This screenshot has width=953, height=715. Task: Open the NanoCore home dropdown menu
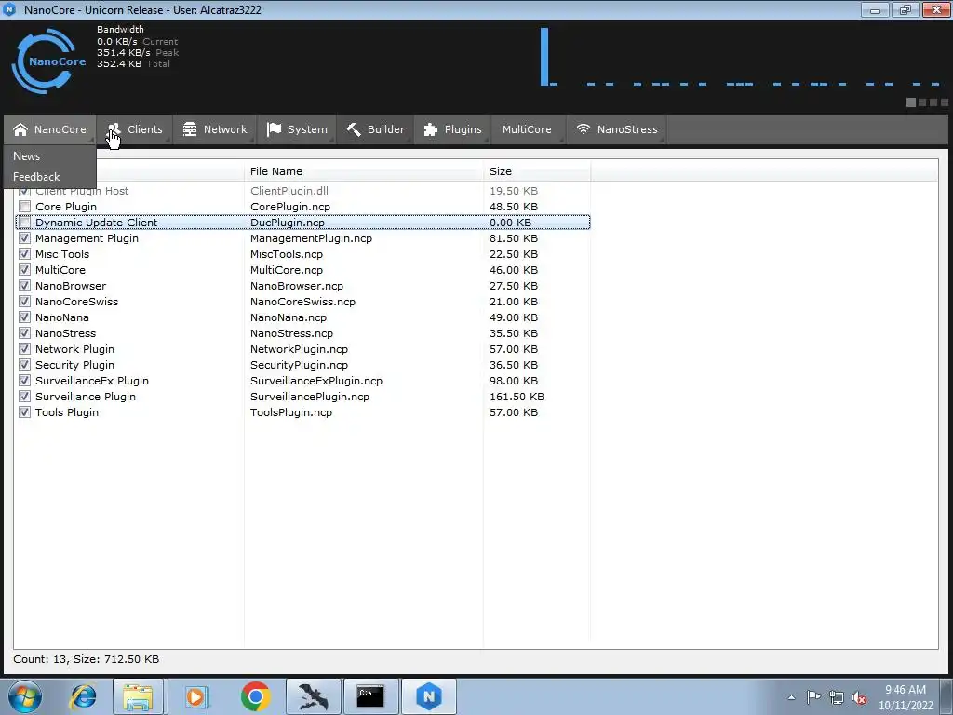tap(50, 129)
